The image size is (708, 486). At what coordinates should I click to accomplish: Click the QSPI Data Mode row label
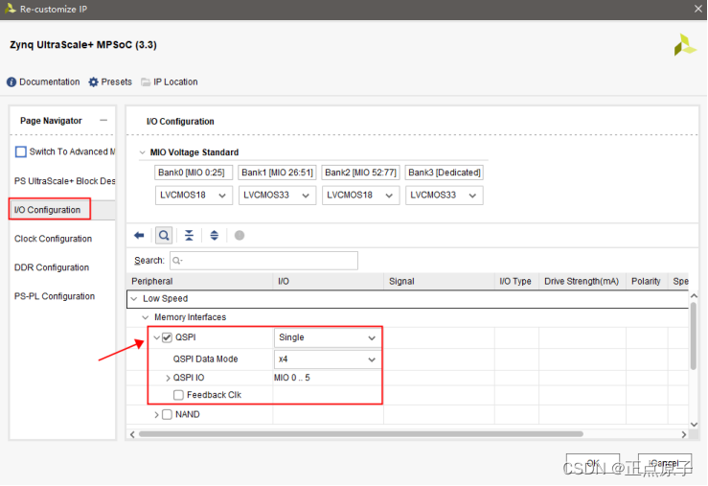pos(205,359)
